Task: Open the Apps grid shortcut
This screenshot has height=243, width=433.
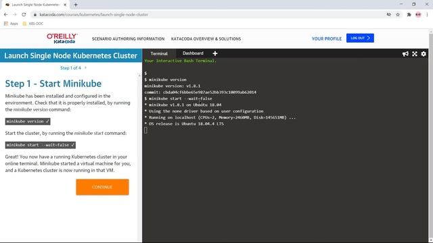Action: coord(11,24)
